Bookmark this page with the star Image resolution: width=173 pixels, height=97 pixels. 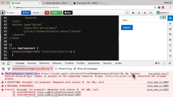pyautogui.click(x=155, y=8)
